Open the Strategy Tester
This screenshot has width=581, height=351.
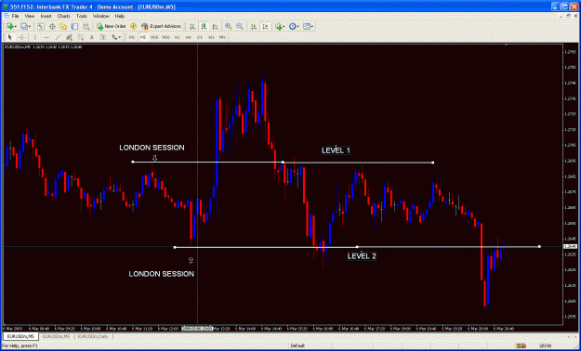click(x=86, y=26)
